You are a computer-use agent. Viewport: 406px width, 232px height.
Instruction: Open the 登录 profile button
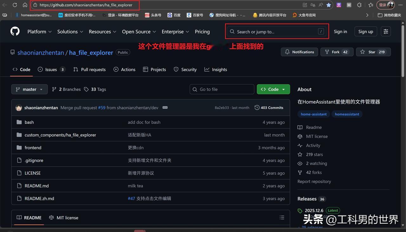[386, 5]
